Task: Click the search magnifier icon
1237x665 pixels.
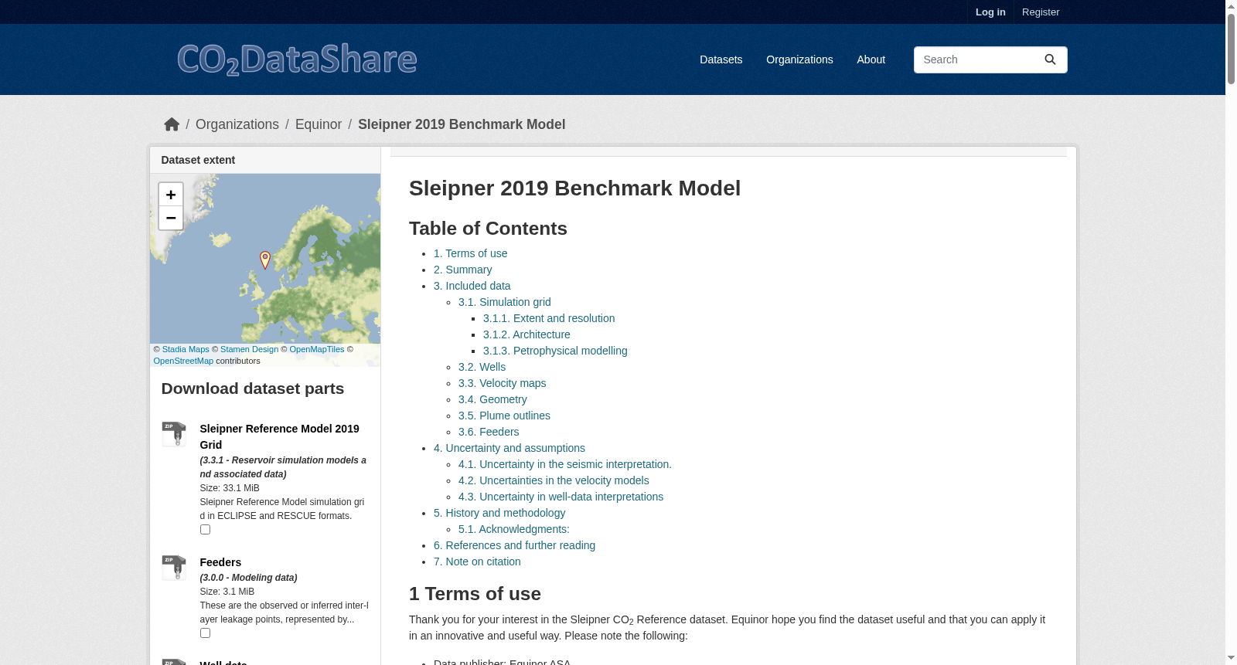Action: point(1050,59)
